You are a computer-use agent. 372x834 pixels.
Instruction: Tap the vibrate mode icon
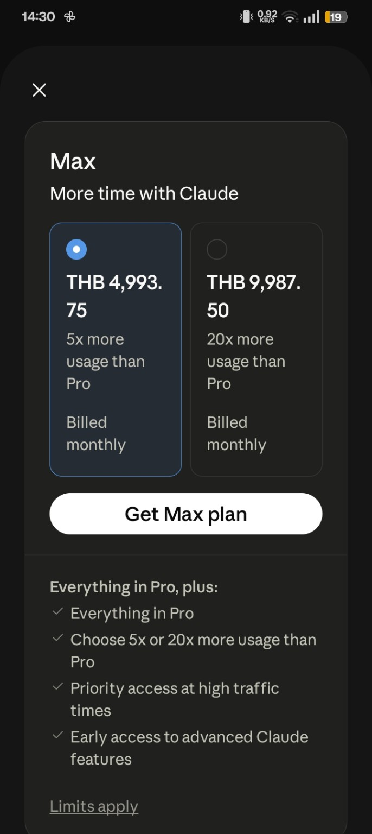point(246,17)
